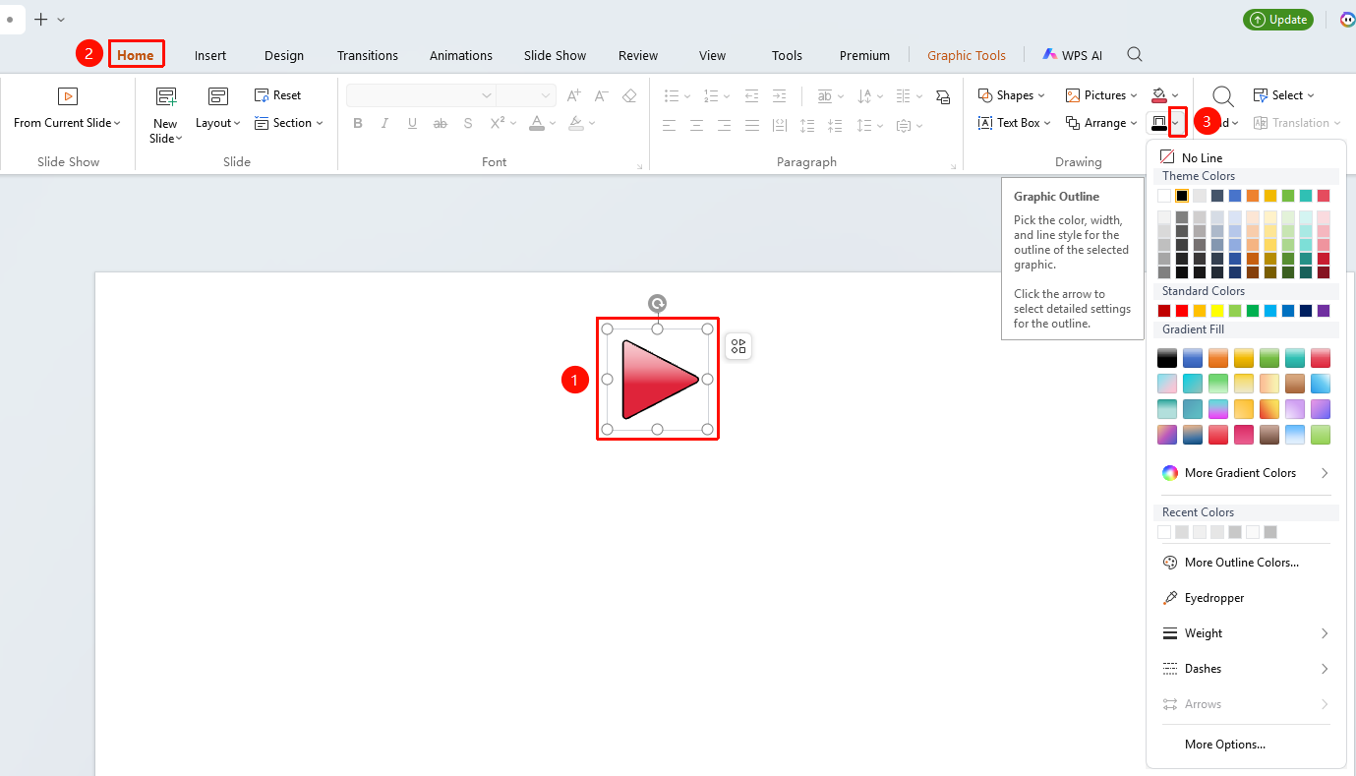1356x776 pixels.
Task: Go to the Animations tab
Action: pyautogui.click(x=461, y=55)
